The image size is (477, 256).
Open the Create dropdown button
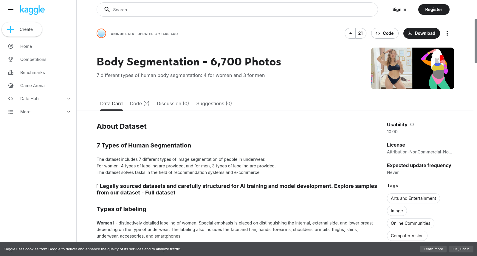click(x=22, y=29)
